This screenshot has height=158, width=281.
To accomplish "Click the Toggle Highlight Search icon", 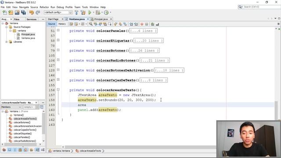I will [105, 24].
